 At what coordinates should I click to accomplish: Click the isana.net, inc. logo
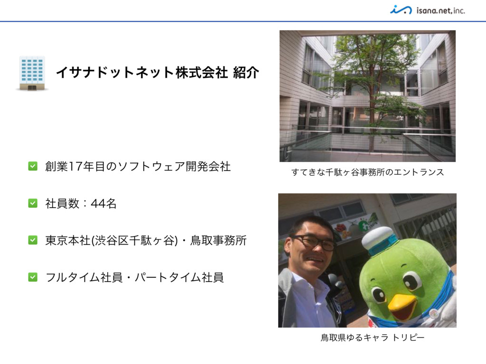pyautogui.click(x=428, y=10)
